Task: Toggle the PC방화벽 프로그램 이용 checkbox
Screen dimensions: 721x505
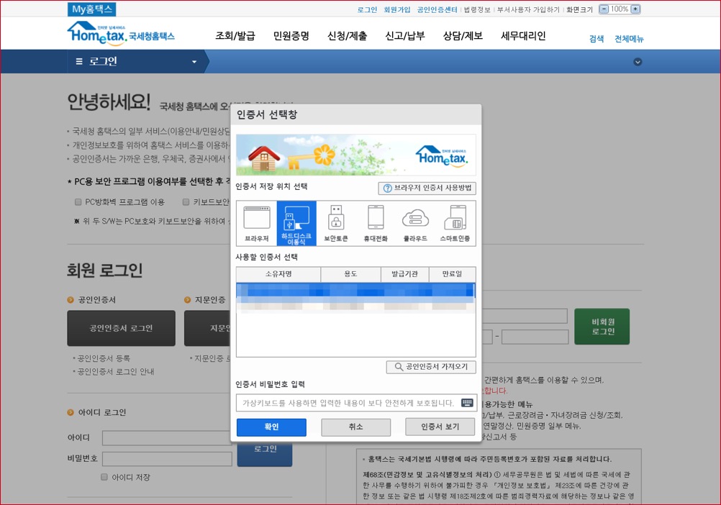Action: (78, 201)
